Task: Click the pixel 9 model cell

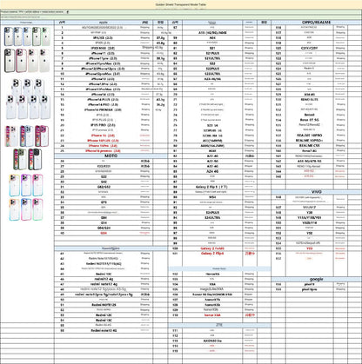Action: (309, 284)
